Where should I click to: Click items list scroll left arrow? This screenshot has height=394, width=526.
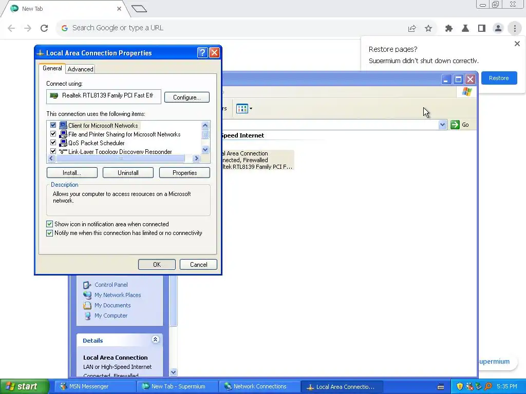click(x=51, y=158)
